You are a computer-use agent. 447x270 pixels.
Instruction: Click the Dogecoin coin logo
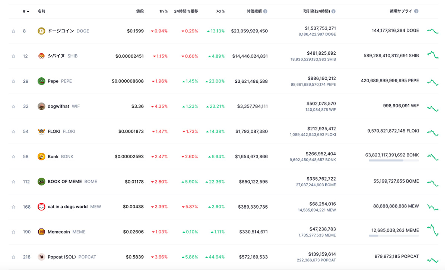[41, 31]
